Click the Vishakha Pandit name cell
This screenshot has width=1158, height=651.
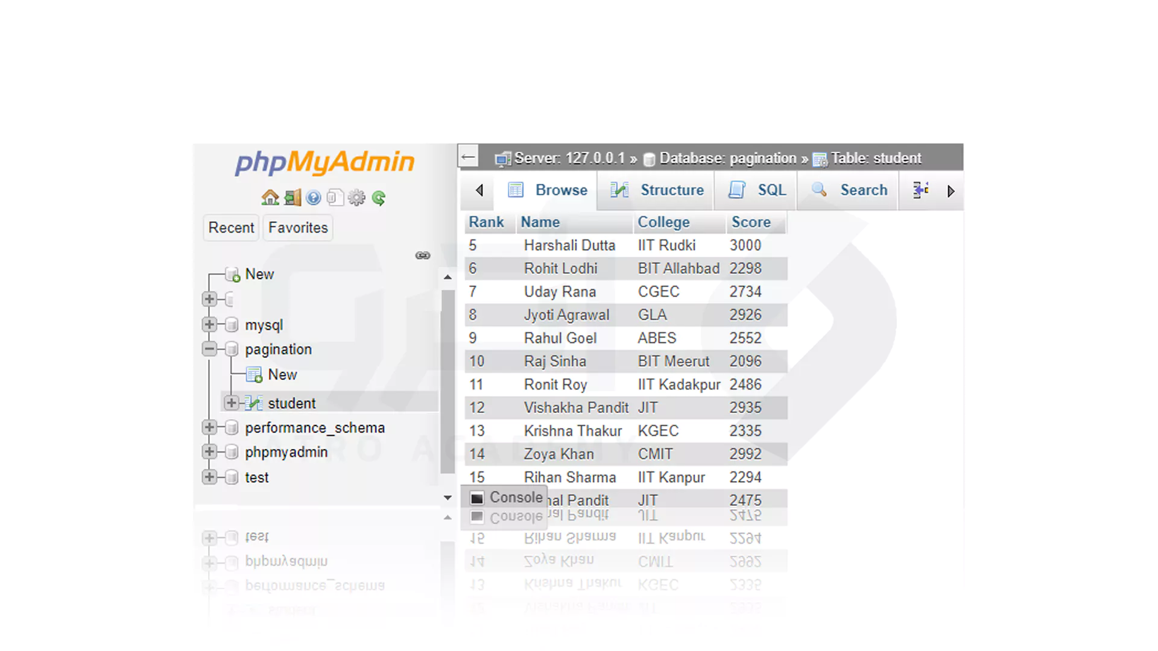point(576,408)
